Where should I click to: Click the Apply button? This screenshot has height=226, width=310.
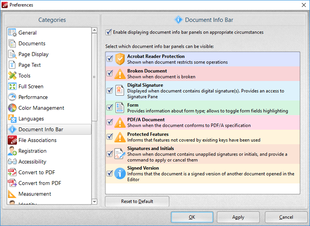[x=238, y=217]
